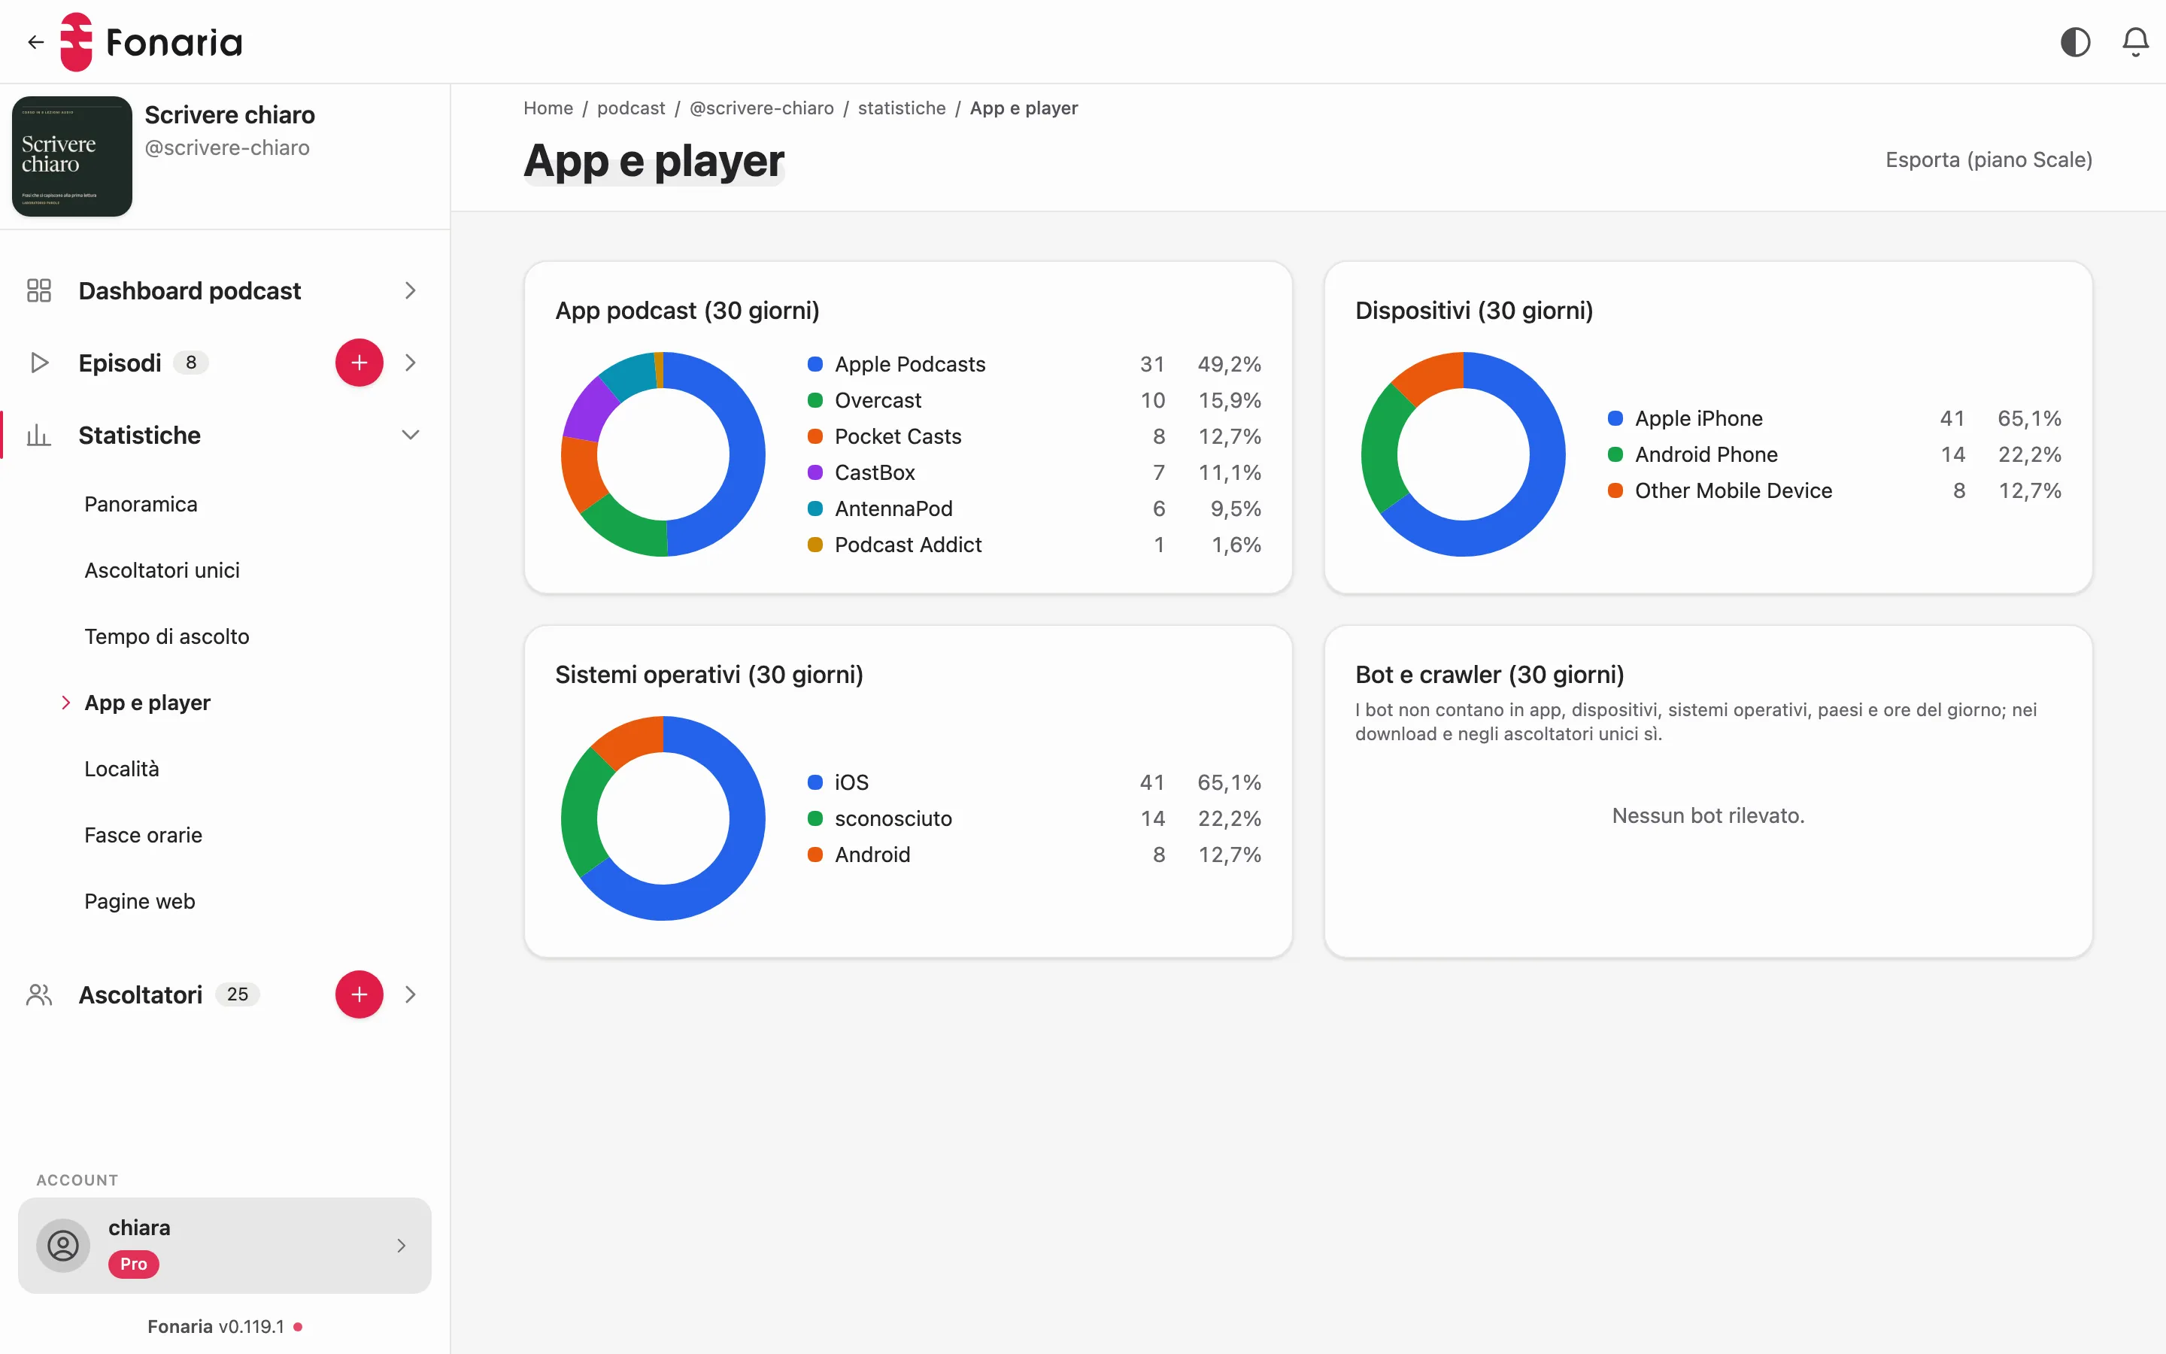Click the Overcast green legend dot

click(815, 400)
